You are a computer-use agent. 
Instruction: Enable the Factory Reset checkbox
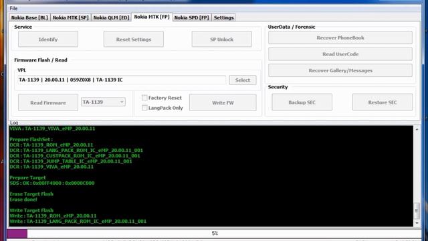pyautogui.click(x=144, y=98)
